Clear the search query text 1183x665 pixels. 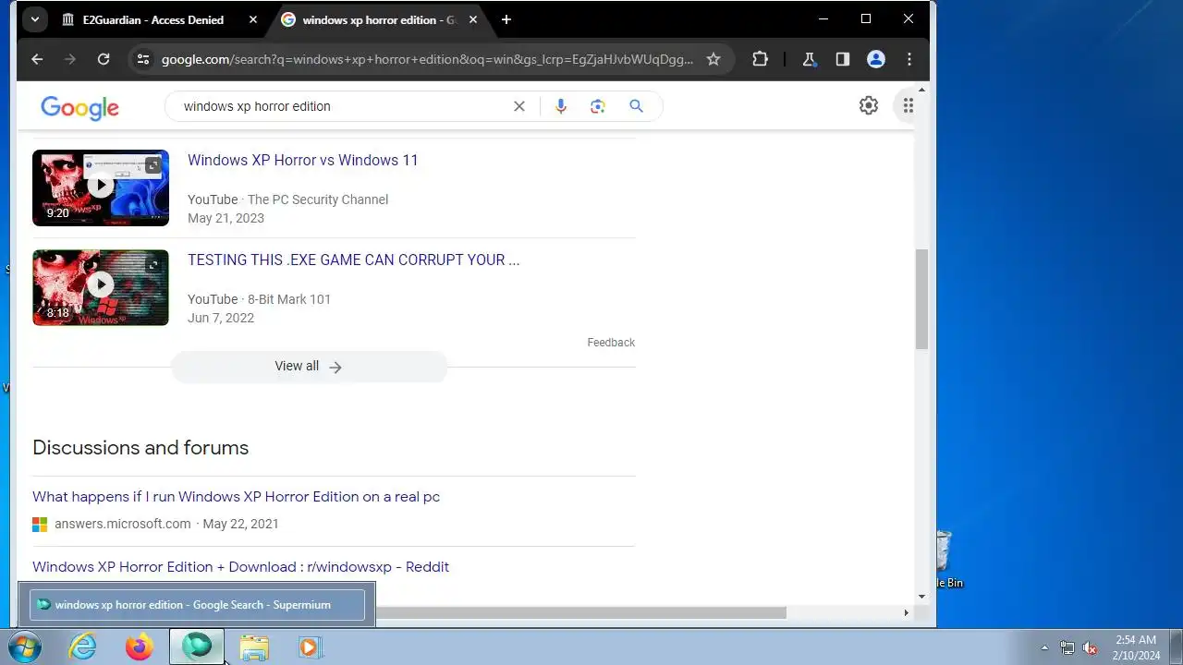click(x=519, y=106)
